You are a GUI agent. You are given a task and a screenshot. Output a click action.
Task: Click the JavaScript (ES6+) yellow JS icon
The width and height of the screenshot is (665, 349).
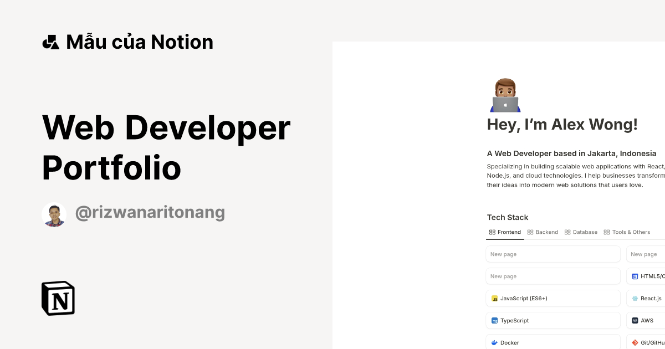[494, 298]
